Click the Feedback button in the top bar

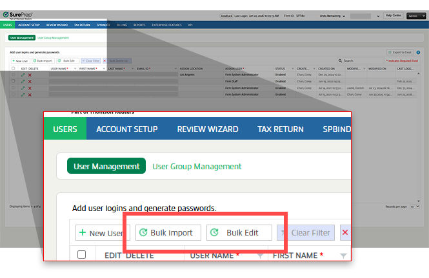226,16
